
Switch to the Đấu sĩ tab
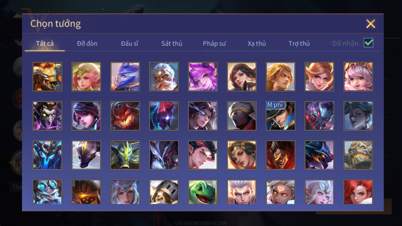(129, 43)
